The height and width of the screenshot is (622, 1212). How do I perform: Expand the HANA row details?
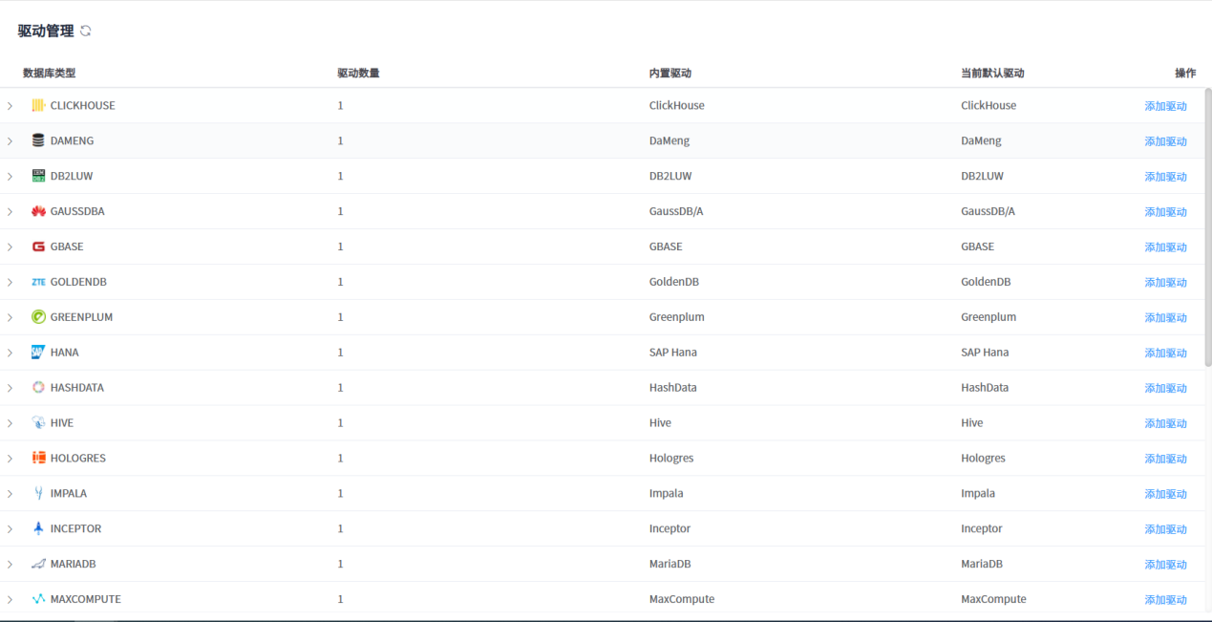[11, 354]
